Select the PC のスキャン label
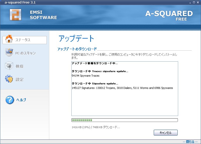Screen dimensions: 201x144 coord(25,53)
